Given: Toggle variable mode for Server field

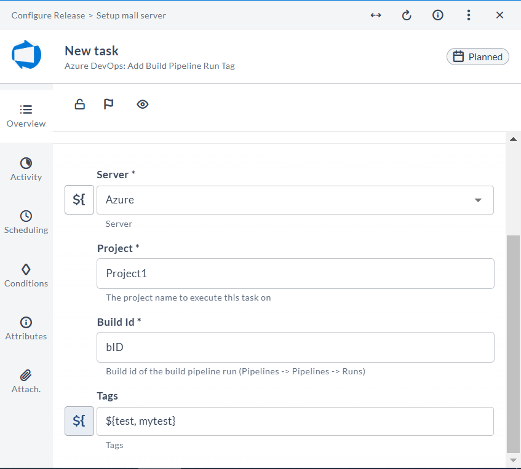Looking at the screenshot, I should [x=79, y=200].
